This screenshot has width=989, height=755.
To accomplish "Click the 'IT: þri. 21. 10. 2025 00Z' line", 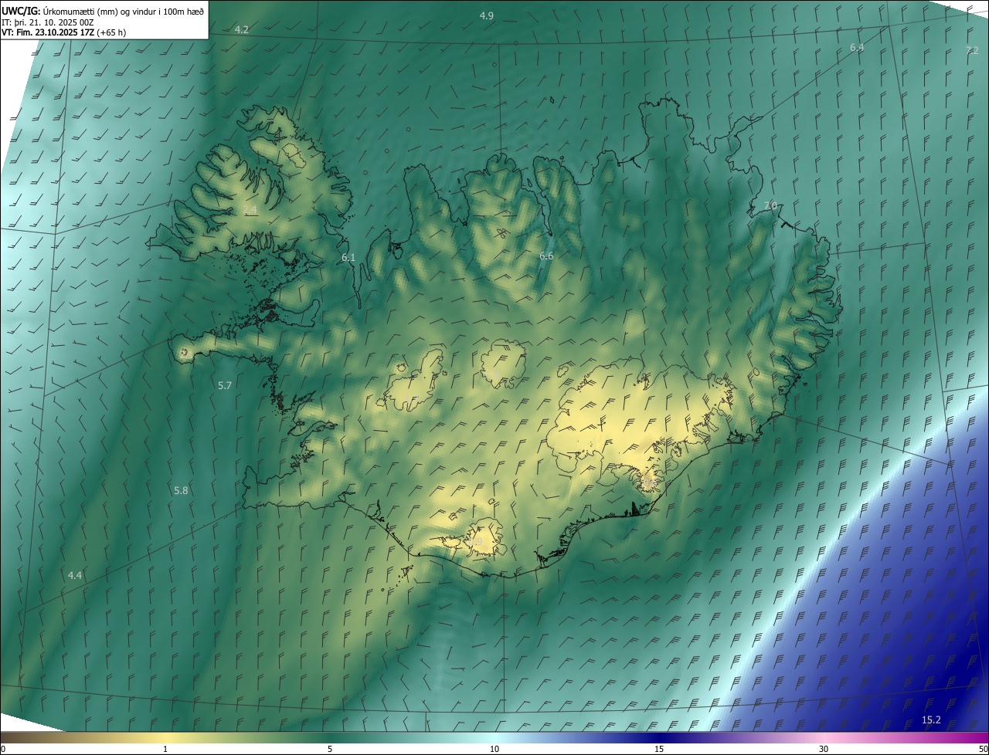I will tap(47, 22).
